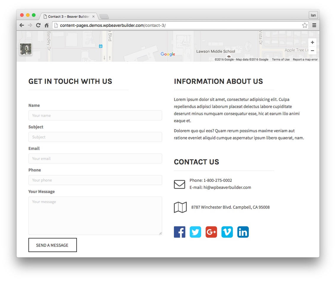
Task: Click the Send A Message button
Action: (53, 245)
